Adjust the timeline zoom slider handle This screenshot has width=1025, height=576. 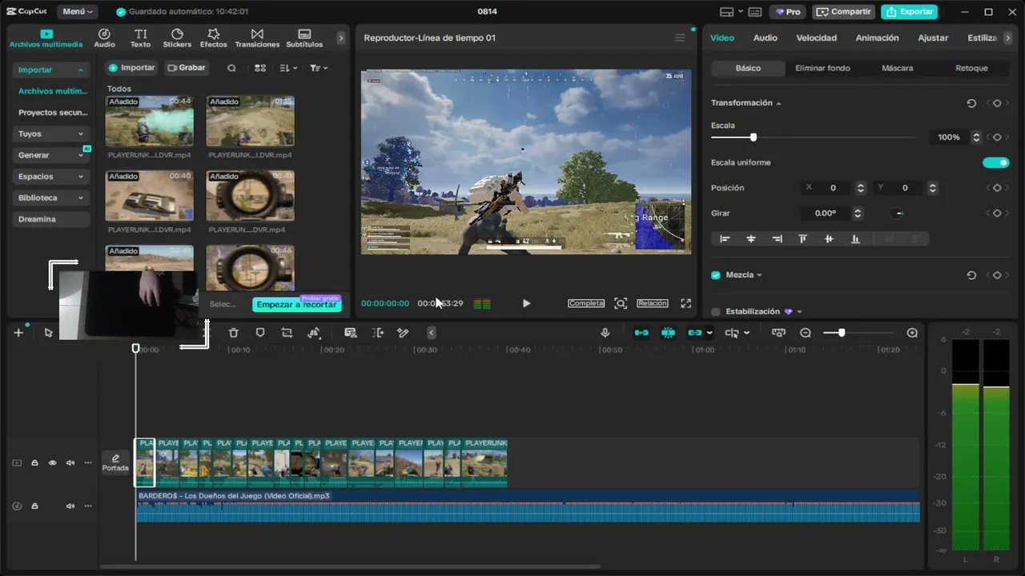(x=841, y=333)
